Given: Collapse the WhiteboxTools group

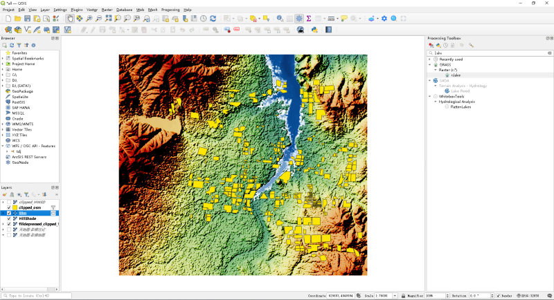Looking at the screenshot, I should 430,96.
